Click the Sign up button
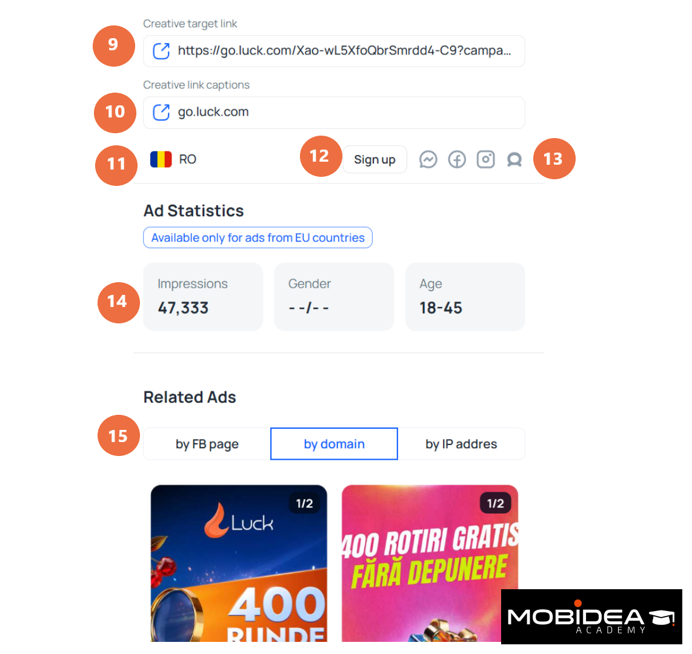 [374, 159]
